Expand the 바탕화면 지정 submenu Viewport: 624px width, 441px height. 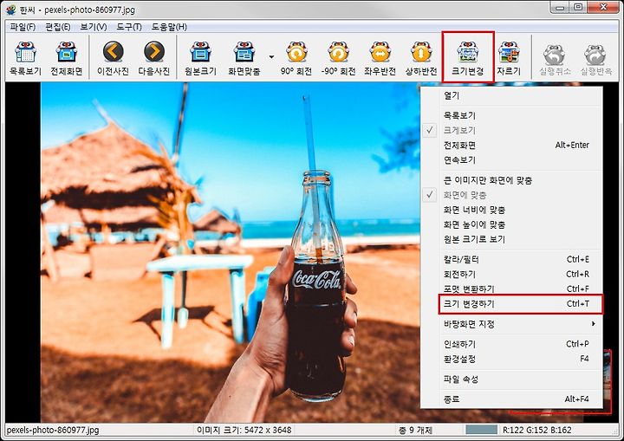[x=511, y=324]
